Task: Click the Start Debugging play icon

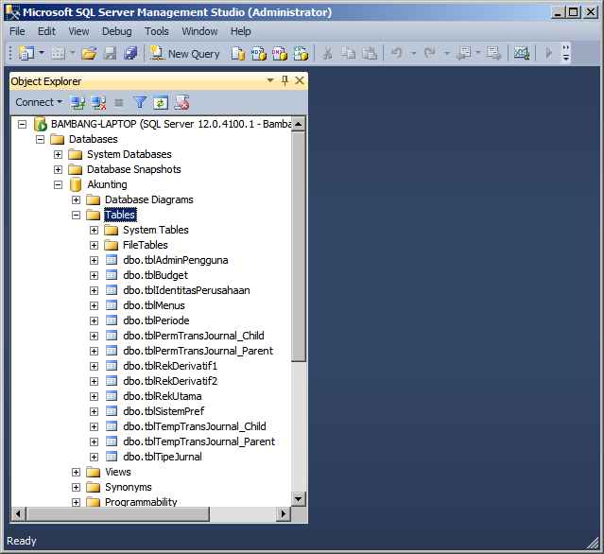Action: tap(549, 53)
